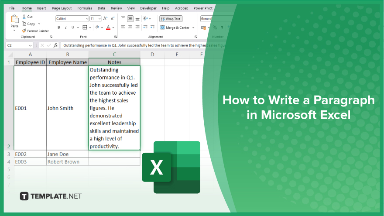This screenshot has height=216, width=384.
Task: Open Name Box C2 dropdown
Action: 30,45
